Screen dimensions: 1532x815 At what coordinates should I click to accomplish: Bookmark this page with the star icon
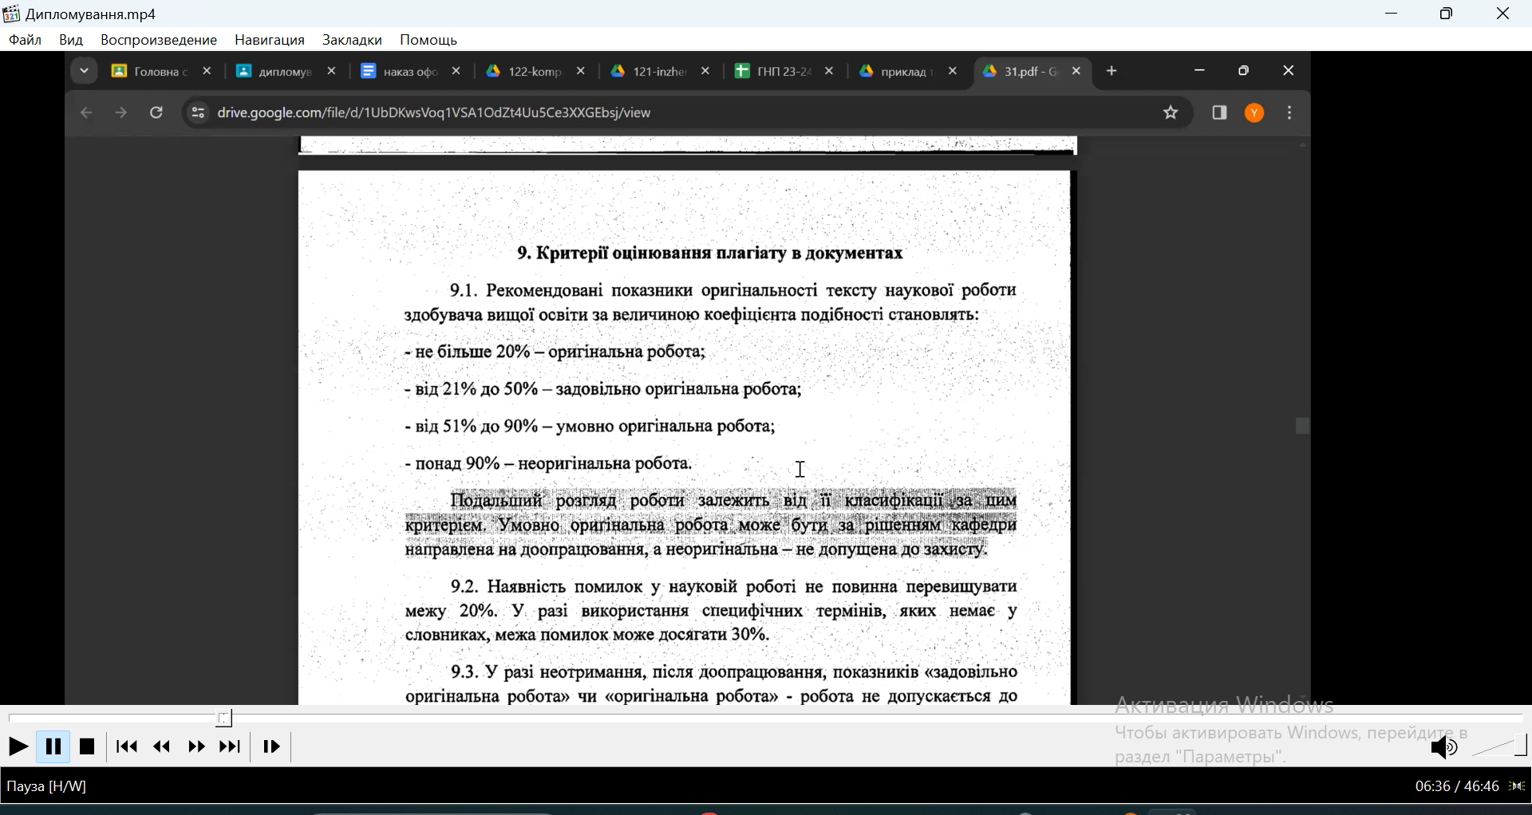pyautogui.click(x=1171, y=113)
